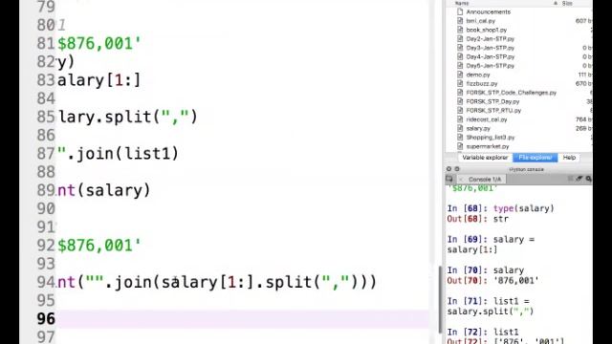The image size is (612, 344).
Task: Click line number 94 in the editor gutter
Action: (x=46, y=282)
